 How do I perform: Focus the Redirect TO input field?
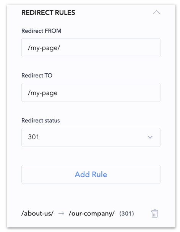91,92
